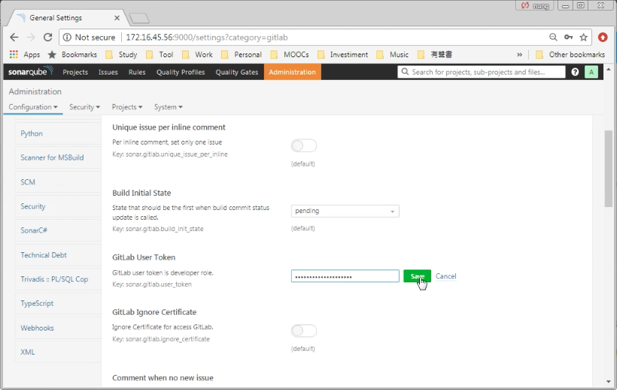Open the red extension icon in the toolbar
This screenshot has width=617, height=390.
[603, 38]
